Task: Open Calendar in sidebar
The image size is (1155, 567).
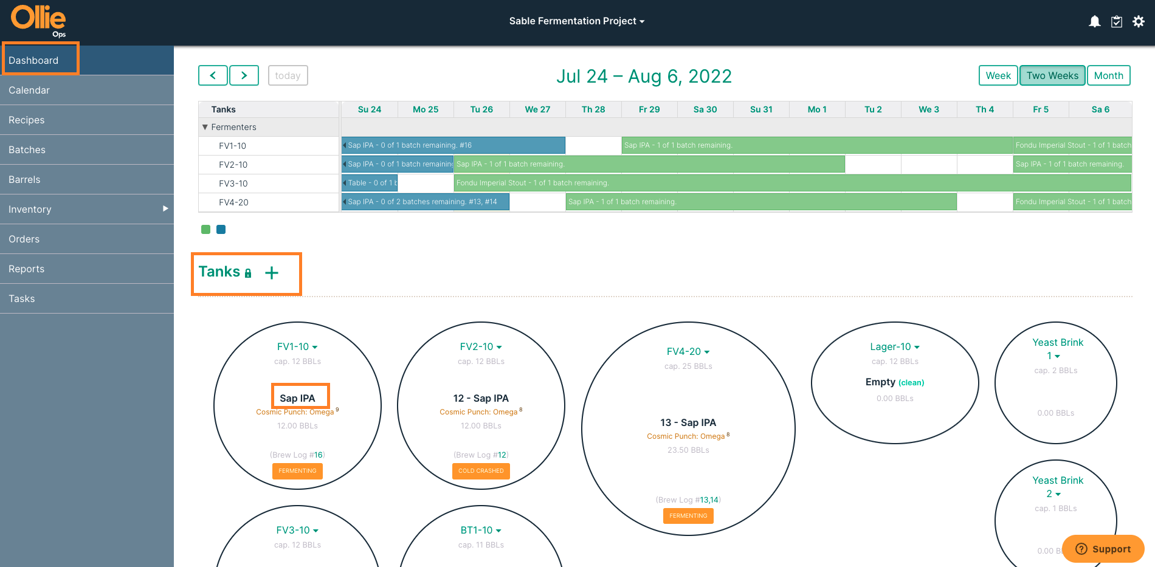Action: [87, 90]
